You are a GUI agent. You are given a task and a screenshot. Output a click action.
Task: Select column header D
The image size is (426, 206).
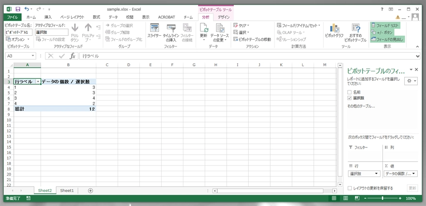128,65
